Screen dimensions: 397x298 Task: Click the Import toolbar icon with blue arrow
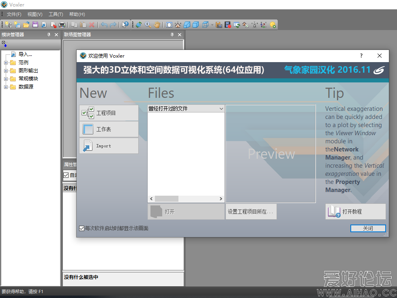click(44, 25)
